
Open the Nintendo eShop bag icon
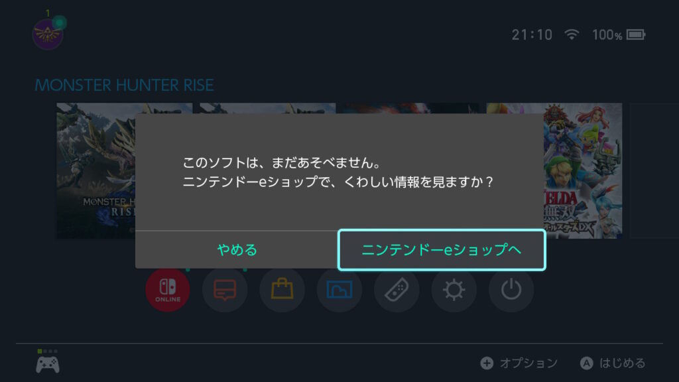click(x=282, y=289)
